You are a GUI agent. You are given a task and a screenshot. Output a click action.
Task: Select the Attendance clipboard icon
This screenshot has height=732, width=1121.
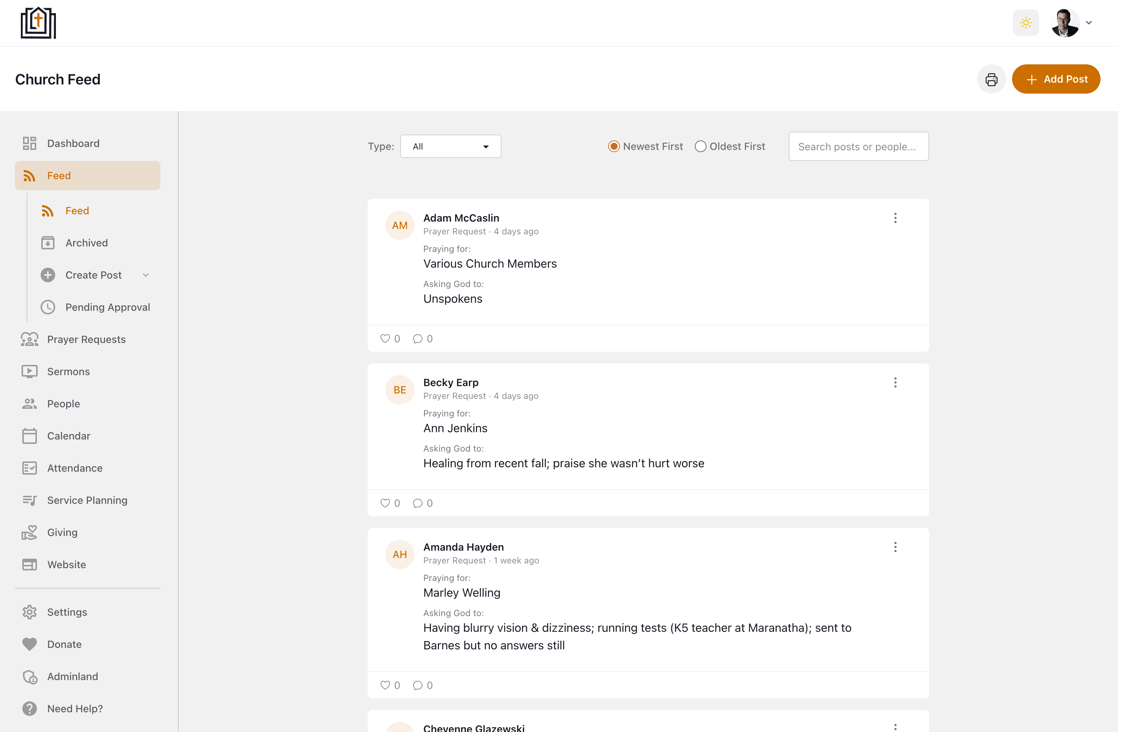pos(30,468)
